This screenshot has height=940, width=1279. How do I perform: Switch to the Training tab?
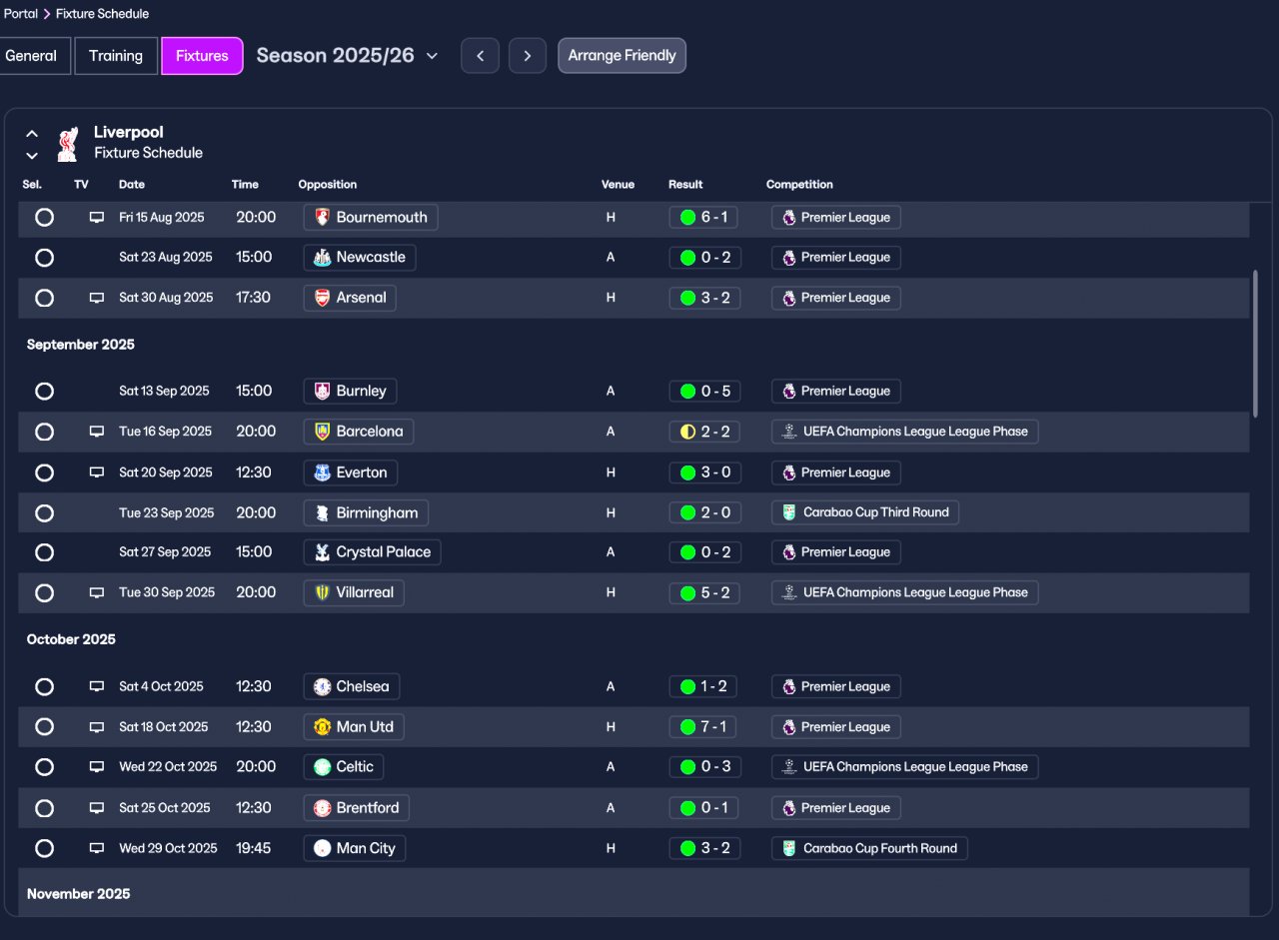(116, 56)
